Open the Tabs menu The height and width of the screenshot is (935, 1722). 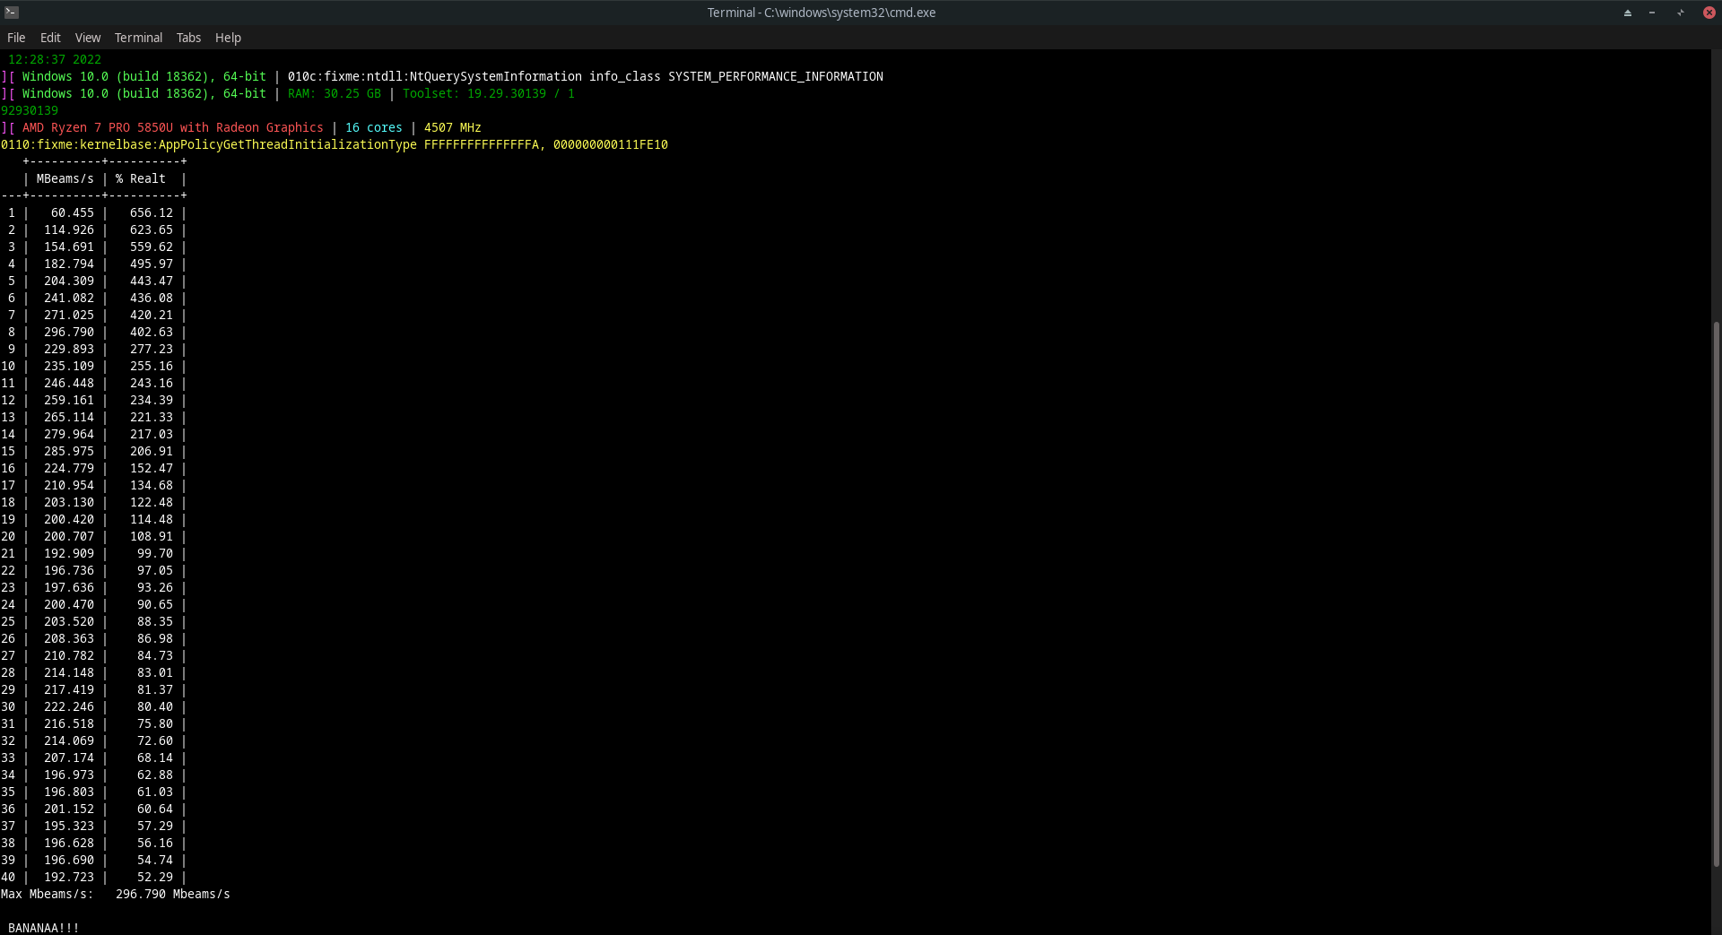188,38
